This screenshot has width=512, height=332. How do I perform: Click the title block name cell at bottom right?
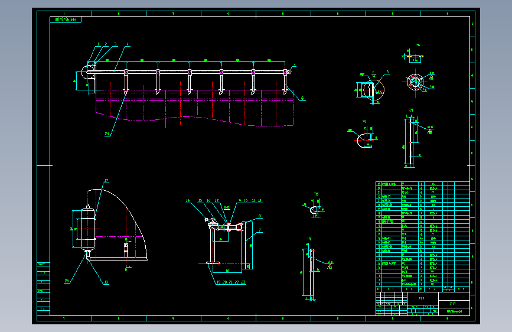coord(454,304)
